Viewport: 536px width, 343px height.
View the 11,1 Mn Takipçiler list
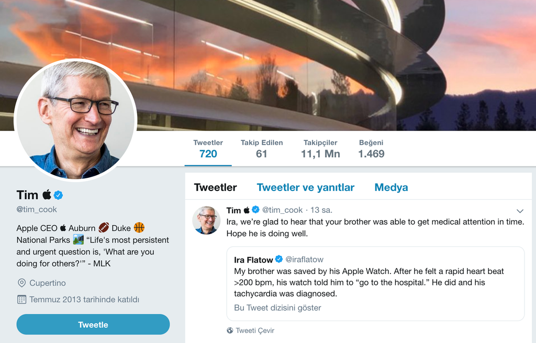pyautogui.click(x=320, y=148)
